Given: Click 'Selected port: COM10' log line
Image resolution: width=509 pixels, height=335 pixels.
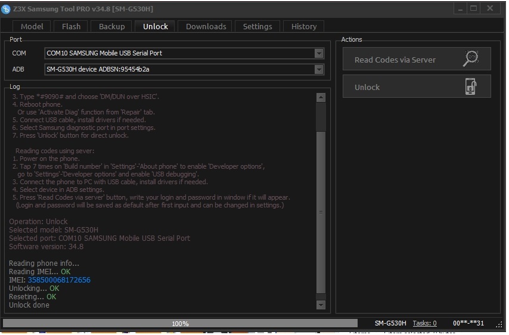Looking at the screenshot, I should pos(100,238).
